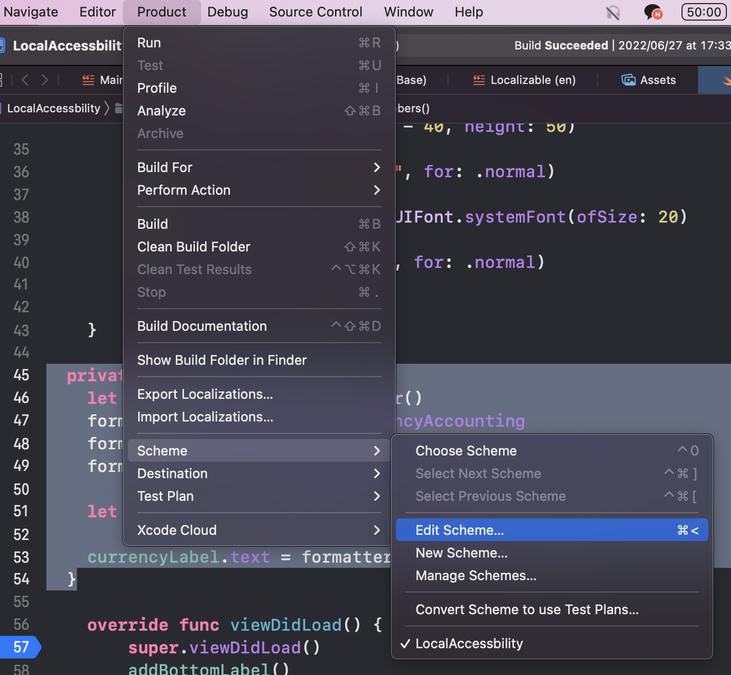Open the Window menu
Screen dimensions: 731x675
coord(408,12)
